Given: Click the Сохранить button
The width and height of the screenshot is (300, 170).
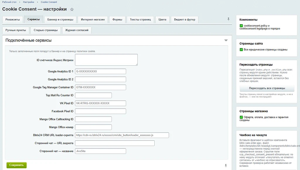Looking at the screenshot, I should (16, 165).
